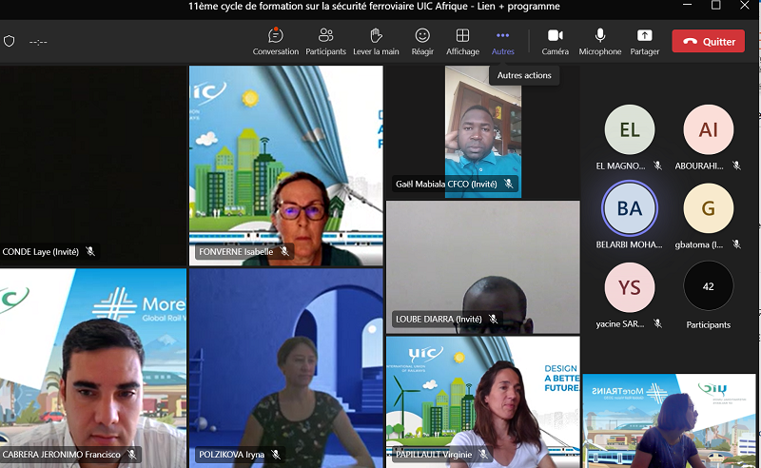This screenshot has width=761, height=468.
Task: Share your screen with Partager
Action: point(645,42)
